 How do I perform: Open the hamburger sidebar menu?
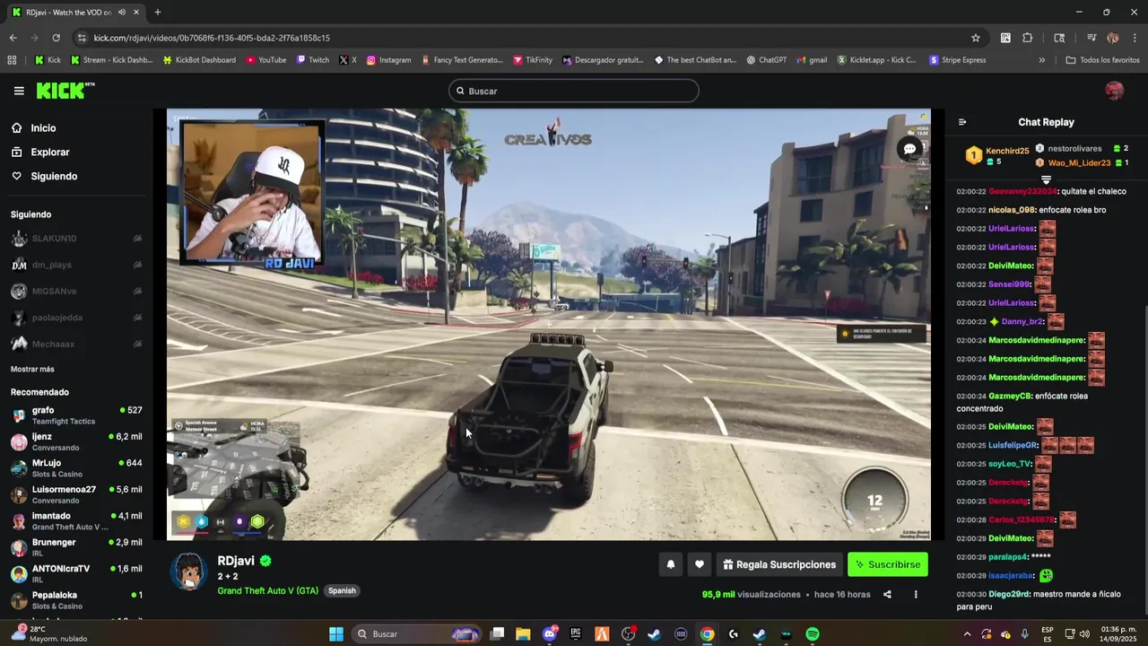click(19, 91)
